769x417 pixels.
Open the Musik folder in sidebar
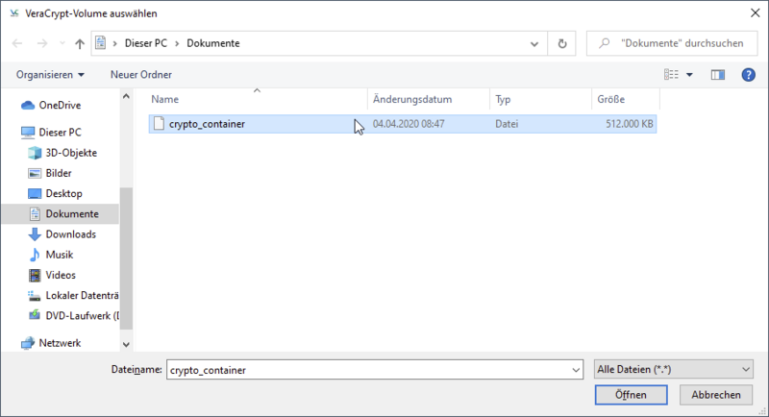click(x=59, y=255)
